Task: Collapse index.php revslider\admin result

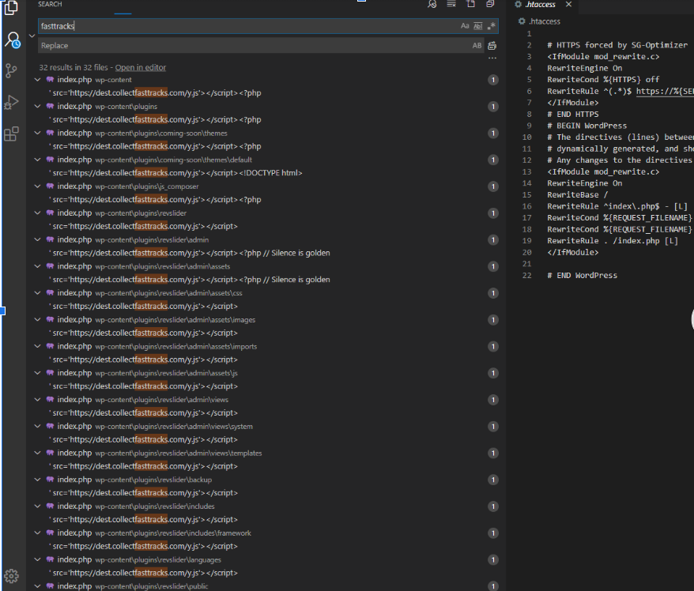Action: click(38, 239)
